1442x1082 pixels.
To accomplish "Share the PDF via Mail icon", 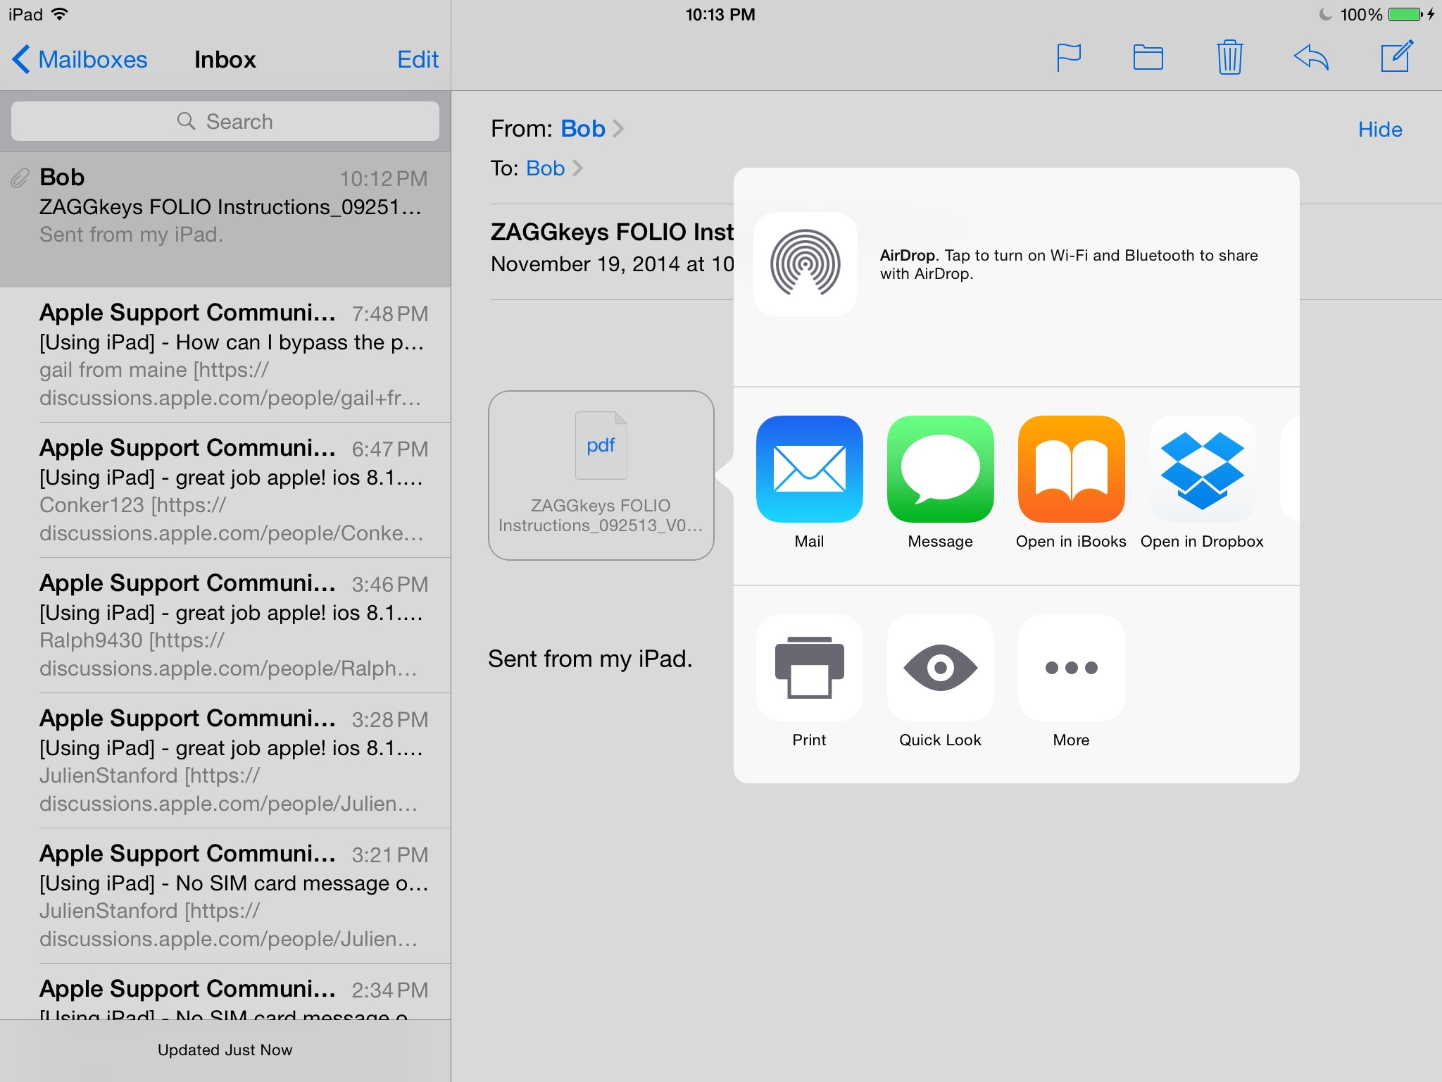I will (x=809, y=469).
